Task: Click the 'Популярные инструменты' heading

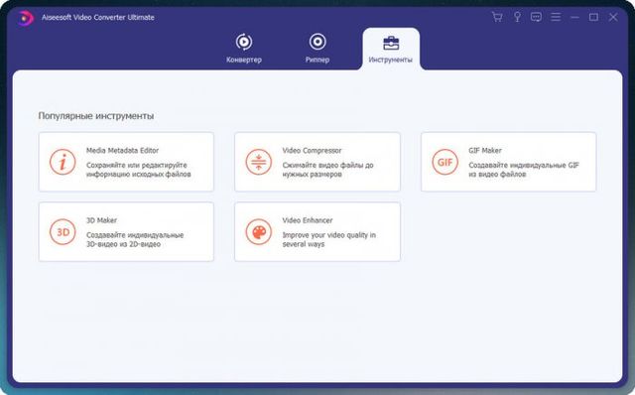Action: [x=96, y=116]
